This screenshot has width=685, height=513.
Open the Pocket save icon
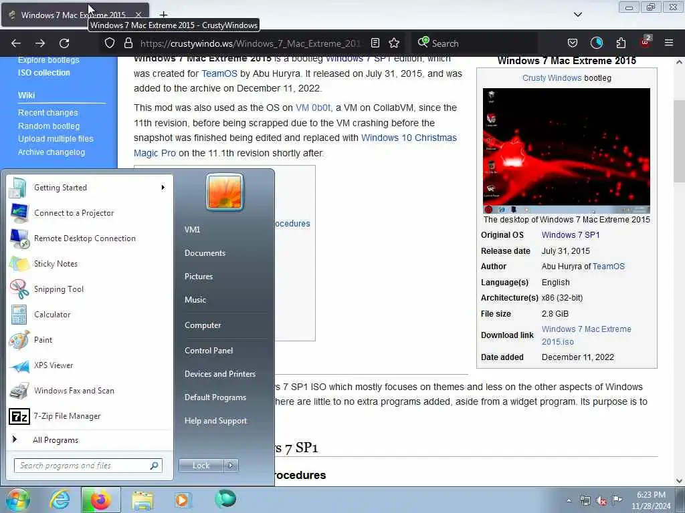(573, 43)
